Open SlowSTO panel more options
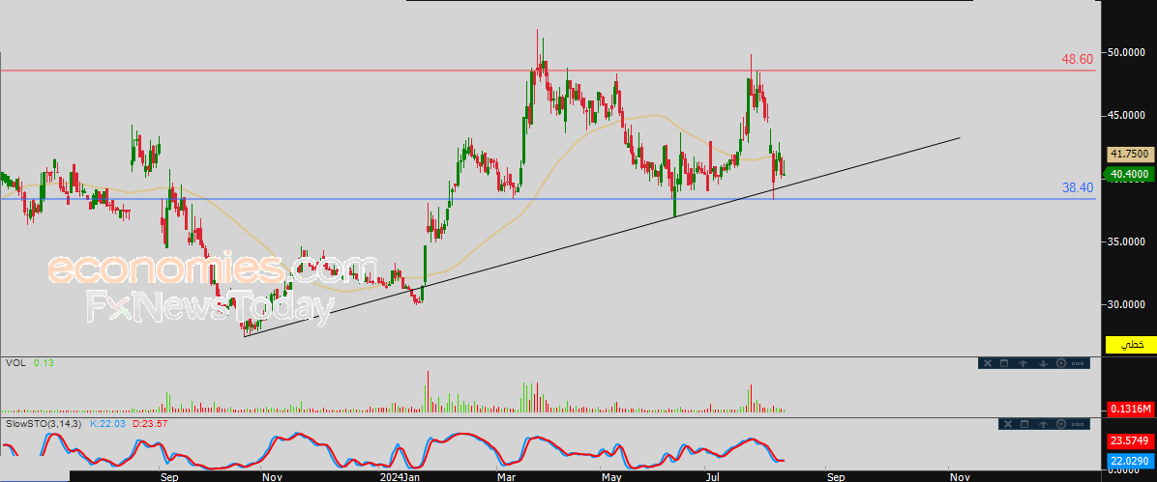This screenshot has width=1157, height=482. (x=1078, y=424)
